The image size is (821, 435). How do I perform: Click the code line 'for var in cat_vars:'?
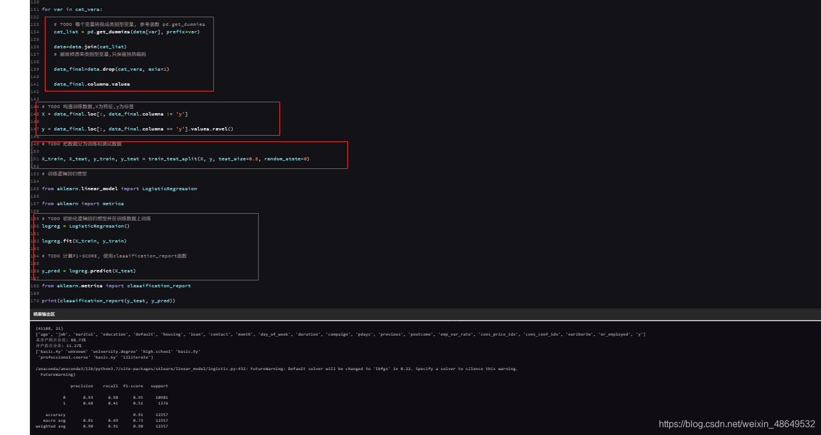[x=72, y=10]
